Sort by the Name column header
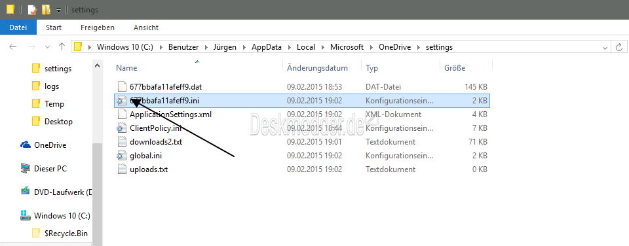The image size is (629, 246). pyautogui.click(x=126, y=68)
